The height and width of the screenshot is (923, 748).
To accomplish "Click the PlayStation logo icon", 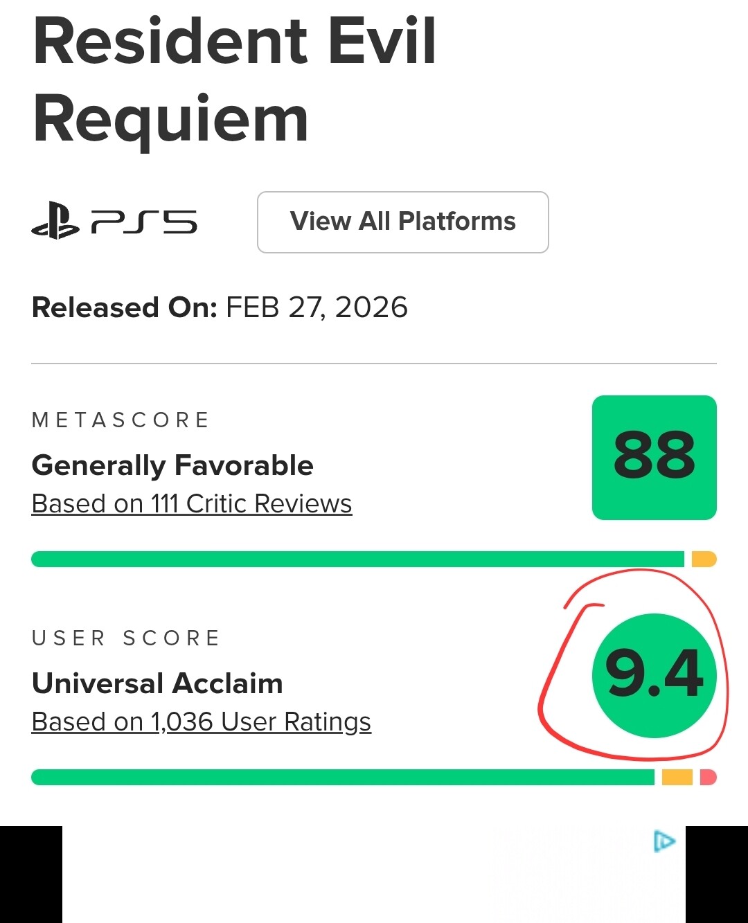I will 55,222.
